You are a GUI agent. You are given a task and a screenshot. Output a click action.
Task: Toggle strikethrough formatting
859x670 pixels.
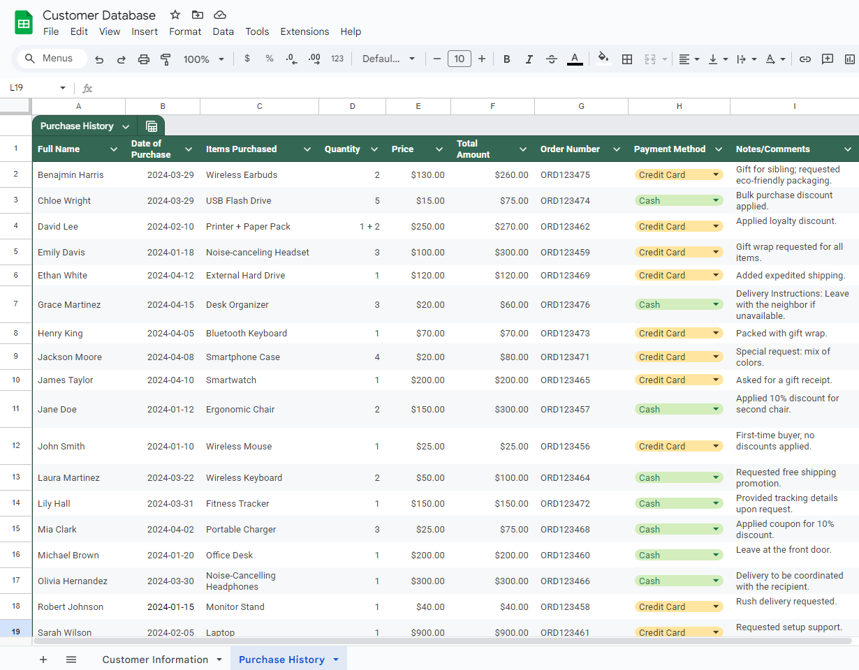[552, 59]
